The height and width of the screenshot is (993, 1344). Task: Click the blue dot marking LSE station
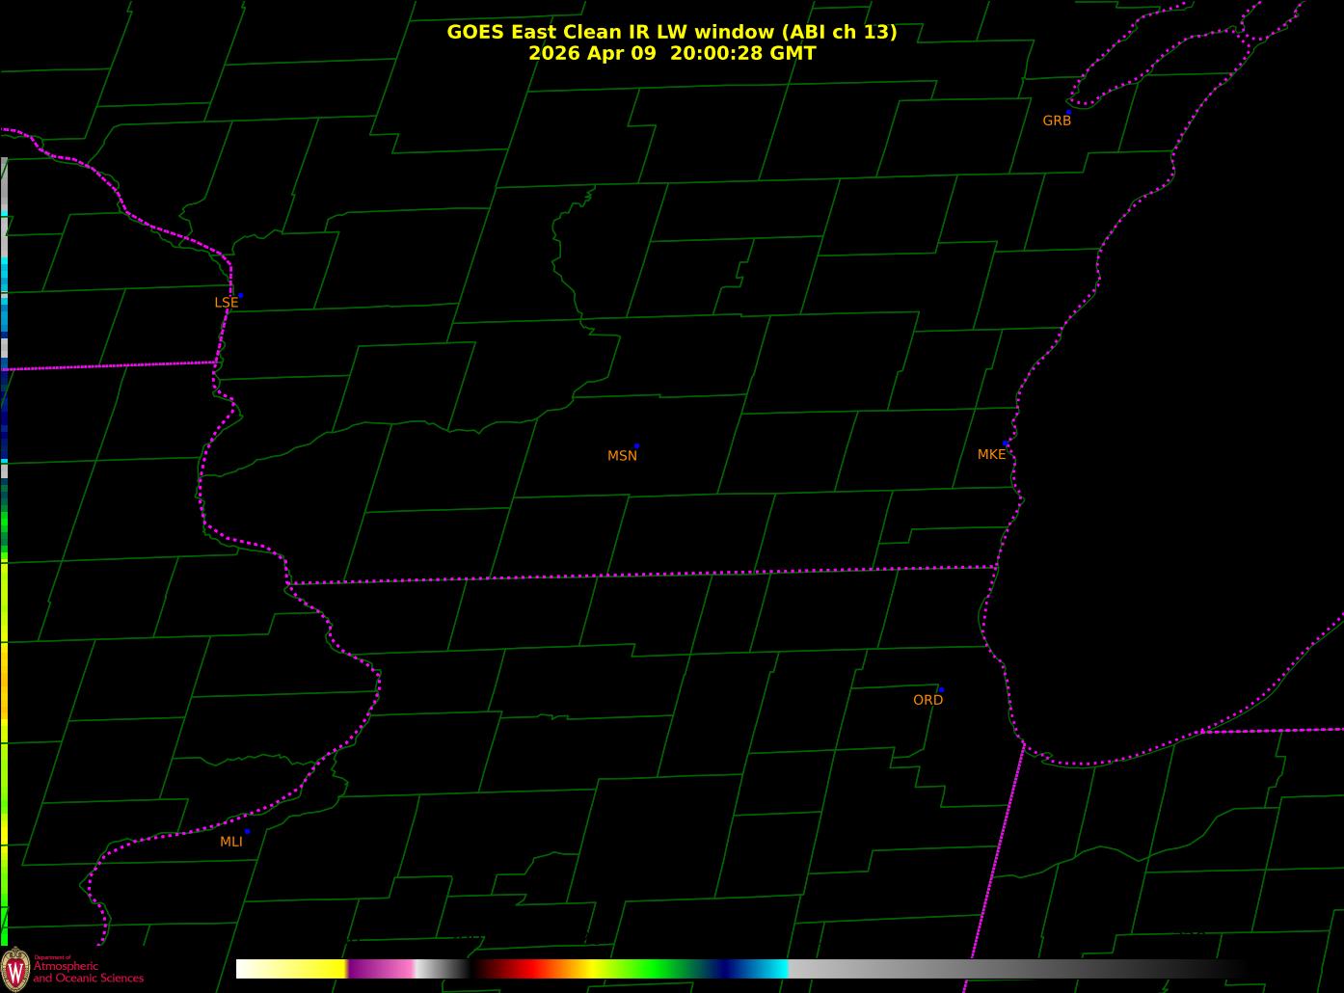click(x=240, y=295)
